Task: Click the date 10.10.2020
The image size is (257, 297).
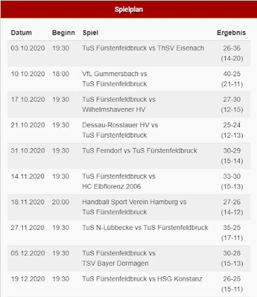Action: click(x=28, y=74)
